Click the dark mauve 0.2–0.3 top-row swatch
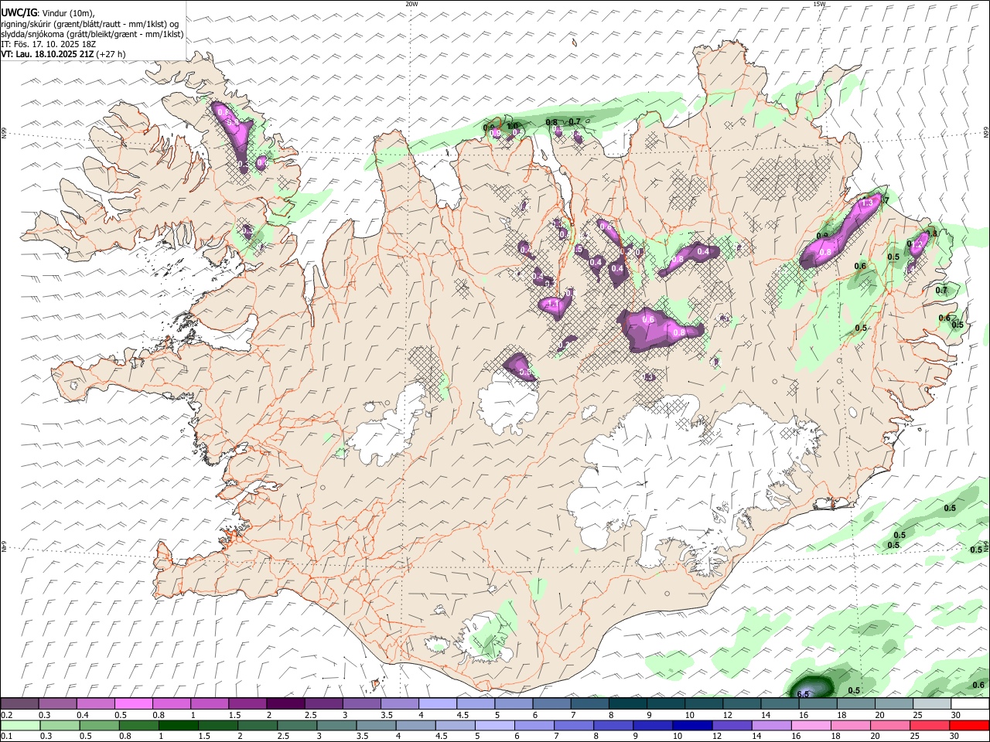 click(19, 704)
